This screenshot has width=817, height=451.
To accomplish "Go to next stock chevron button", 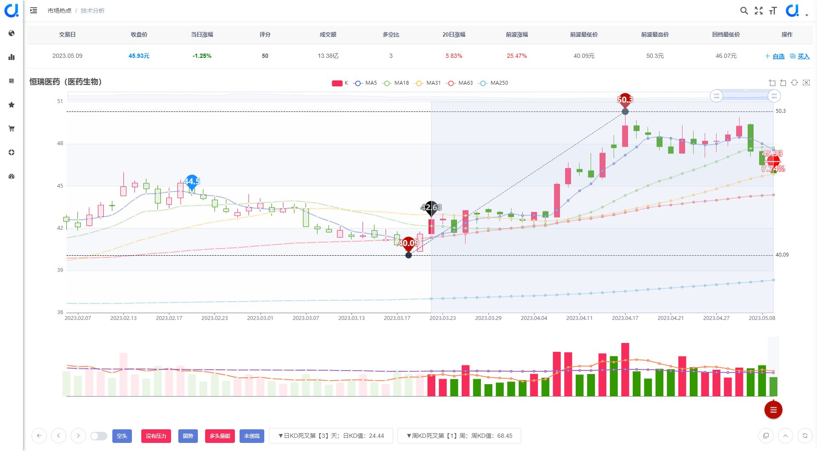I will [x=78, y=436].
